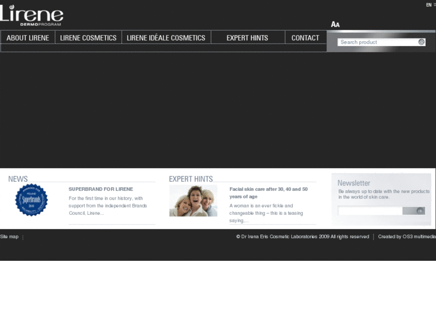Open Facial skin care after 30 article
The width and height of the screenshot is (436, 326).
268,193
